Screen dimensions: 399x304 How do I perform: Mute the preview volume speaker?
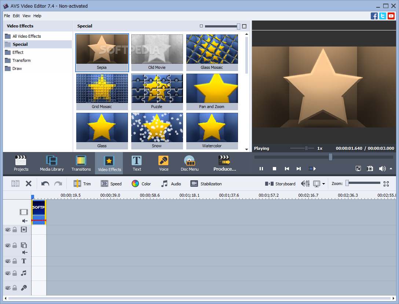pyautogui.click(x=382, y=168)
